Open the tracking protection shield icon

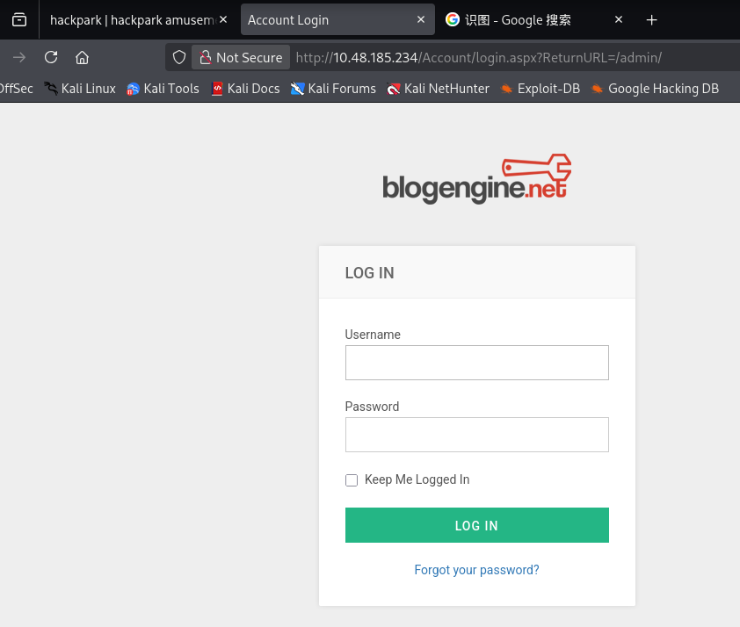pos(179,57)
